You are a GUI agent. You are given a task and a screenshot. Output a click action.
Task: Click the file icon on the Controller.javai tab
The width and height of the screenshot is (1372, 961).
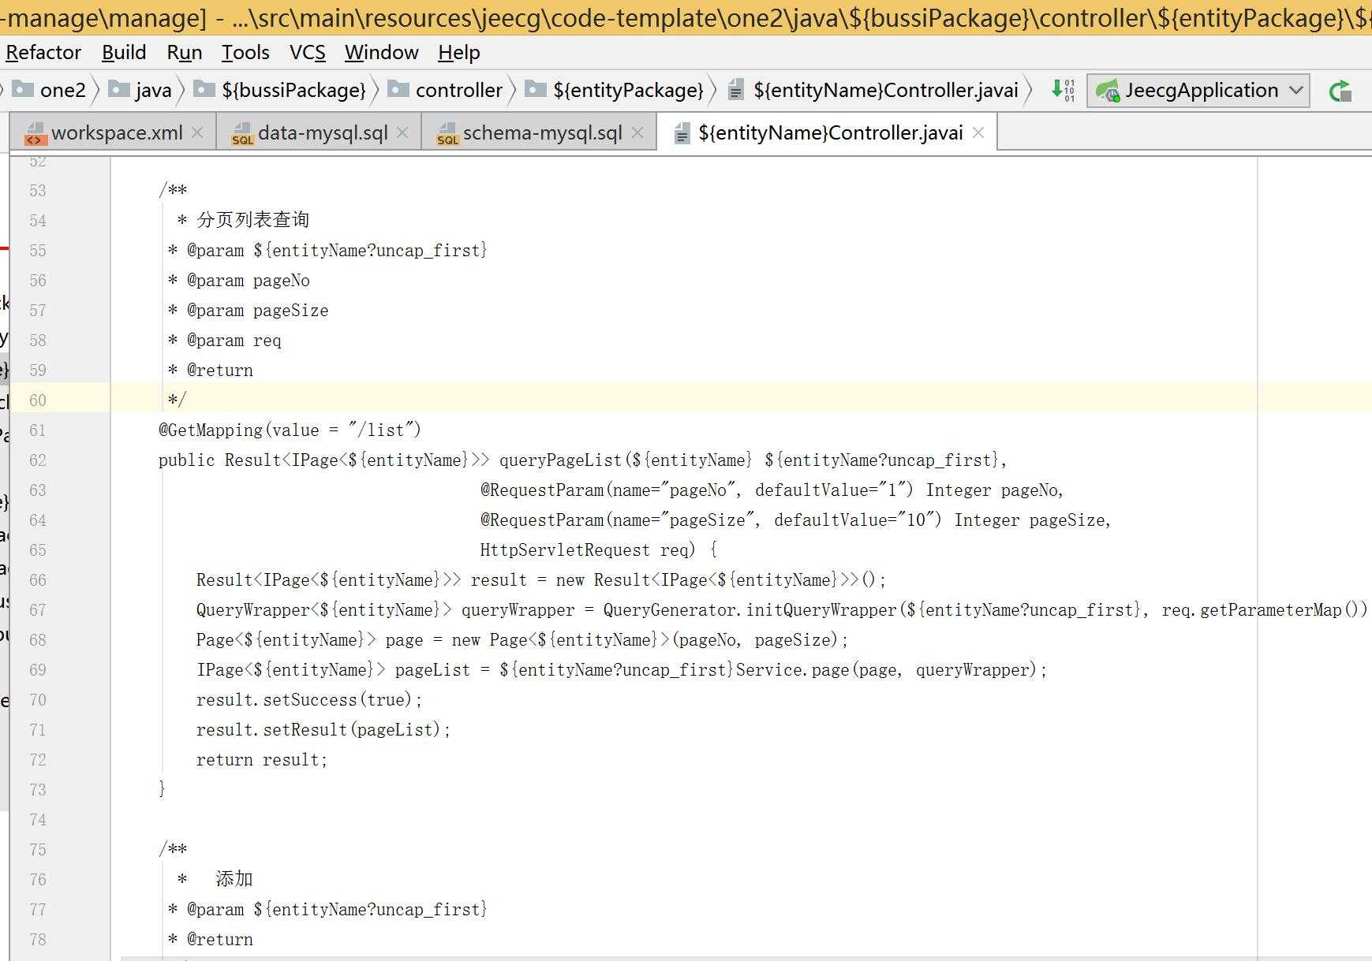click(x=682, y=134)
